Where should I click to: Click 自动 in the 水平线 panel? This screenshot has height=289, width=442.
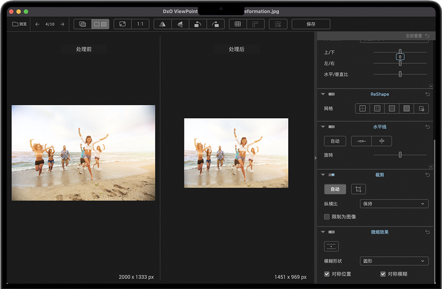(x=335, y=141)
